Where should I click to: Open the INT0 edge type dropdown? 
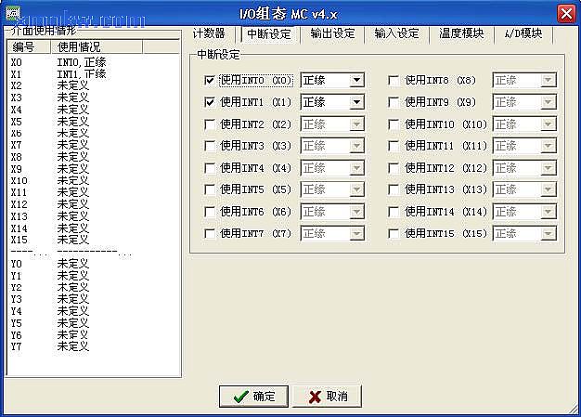356,80
